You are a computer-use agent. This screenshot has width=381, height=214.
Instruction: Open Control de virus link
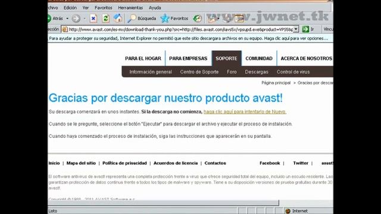click(x=293, y=72)
